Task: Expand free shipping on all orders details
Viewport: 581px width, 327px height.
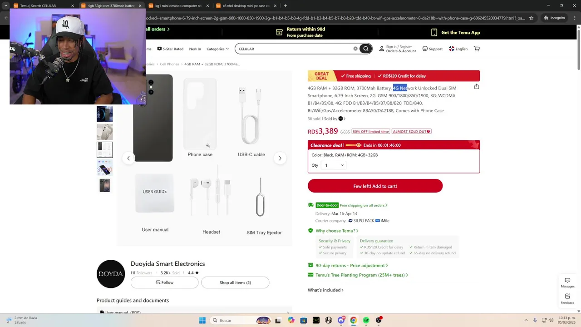Action: click(364, 205)
